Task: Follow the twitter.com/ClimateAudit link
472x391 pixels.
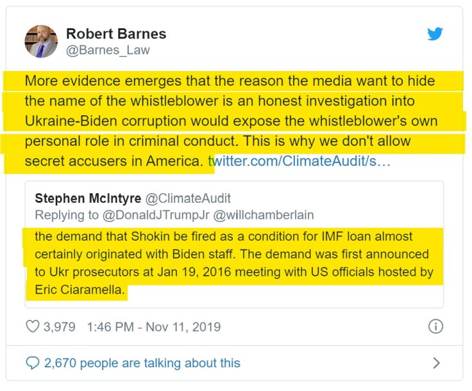Action: [x=299, y=161]
